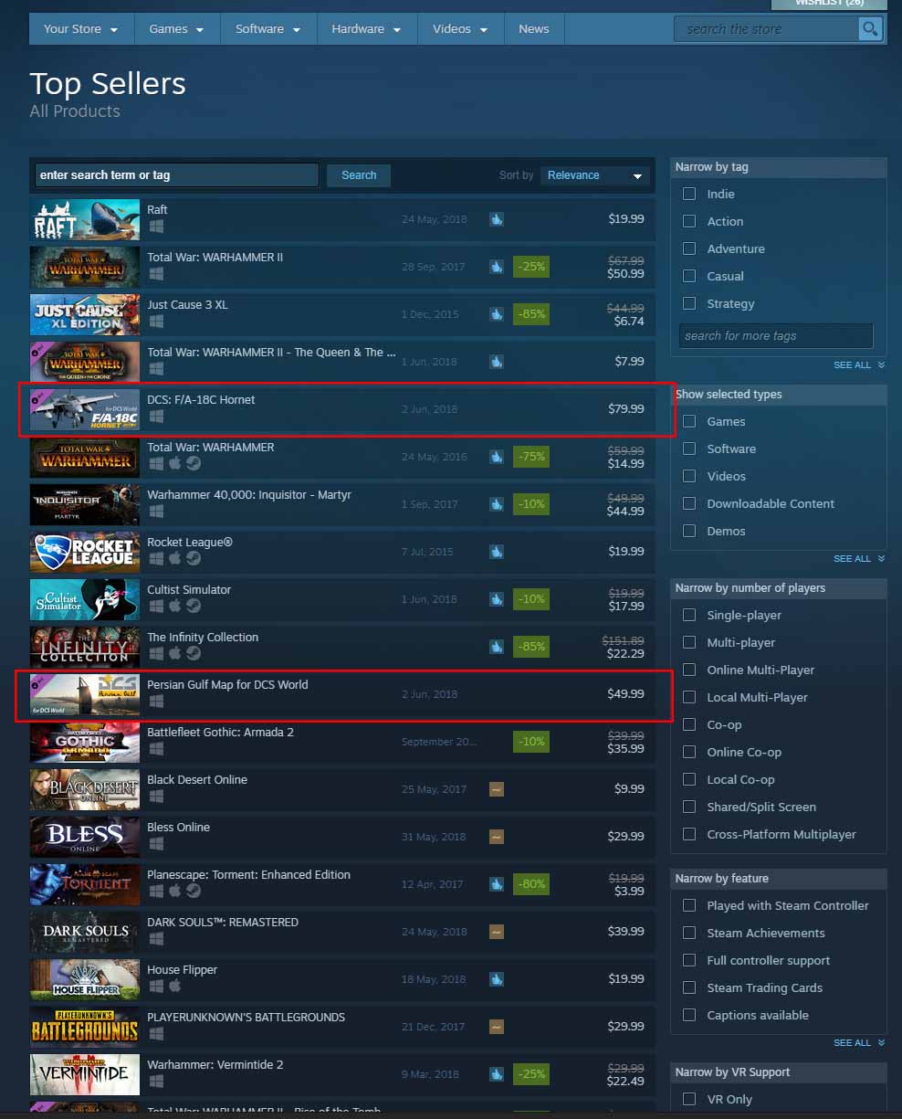This screenshot has height=1119, width=902.
Task: Click the SteamOS icon under Total War: WARHAMMER
Action: [193, 463]
